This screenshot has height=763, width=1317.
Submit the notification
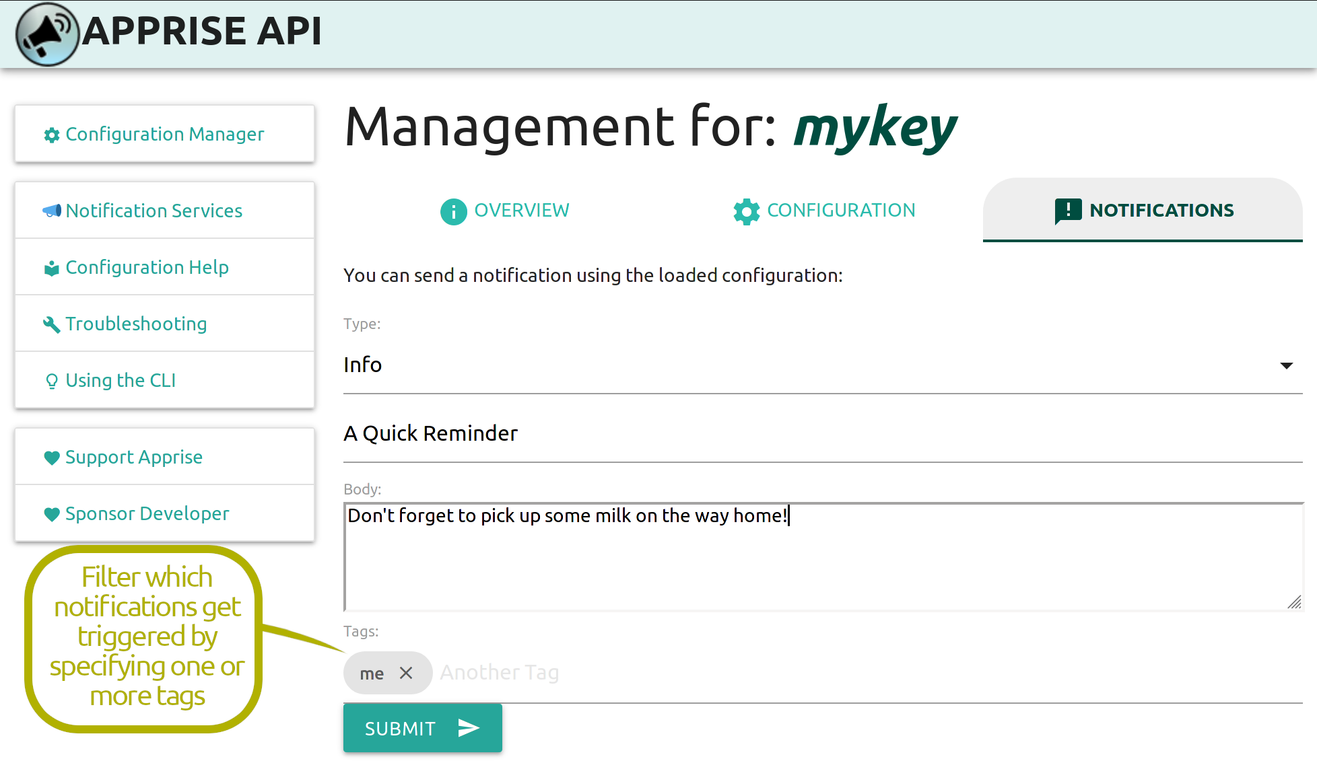pos(423,728)
